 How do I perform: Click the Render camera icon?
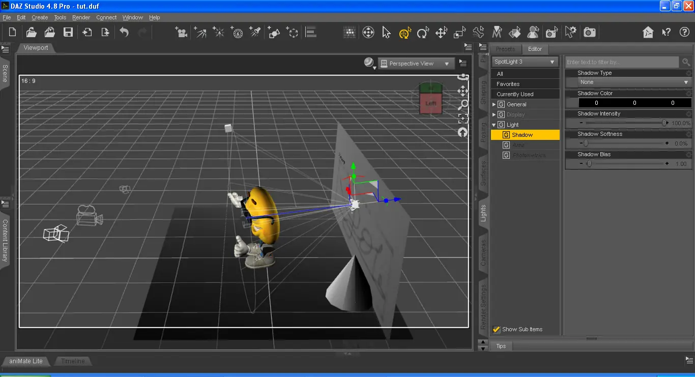tap(590, 33)
